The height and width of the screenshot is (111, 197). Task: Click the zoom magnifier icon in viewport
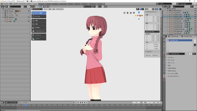[x=134, y=13]
